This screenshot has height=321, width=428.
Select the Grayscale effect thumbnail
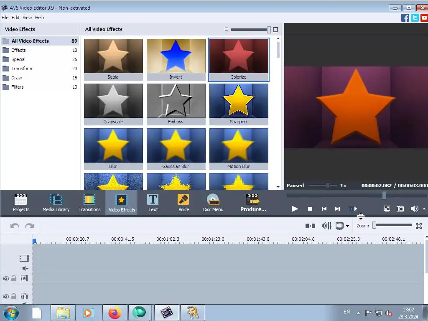113,104
